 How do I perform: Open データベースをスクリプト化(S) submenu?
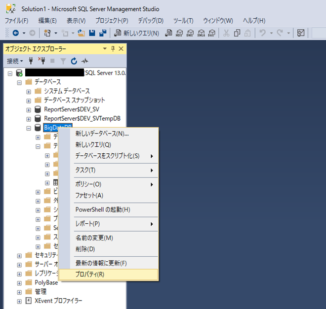108,156
